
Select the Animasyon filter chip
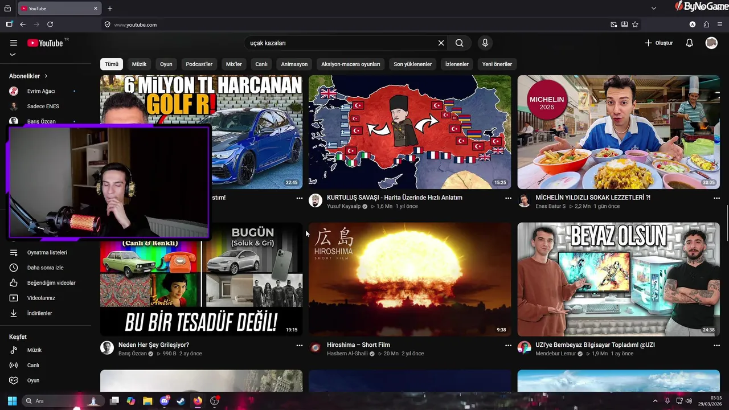(x=294, y=64)
